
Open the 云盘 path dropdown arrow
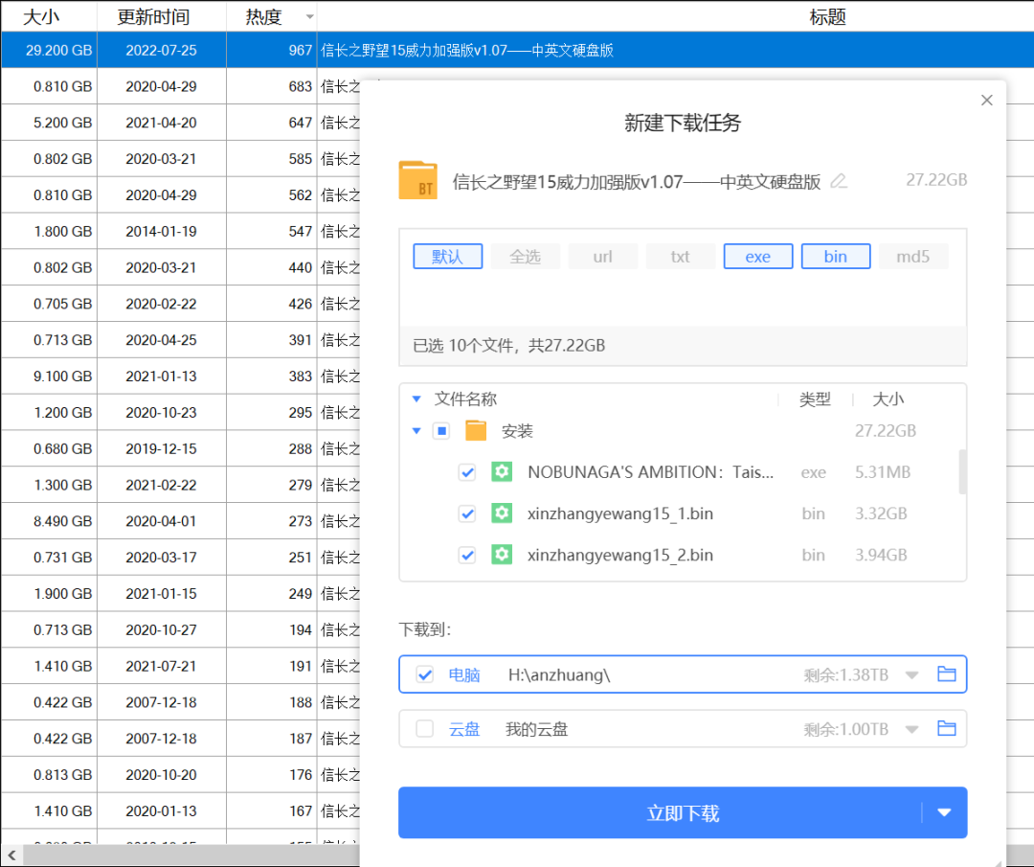(911, 729)
